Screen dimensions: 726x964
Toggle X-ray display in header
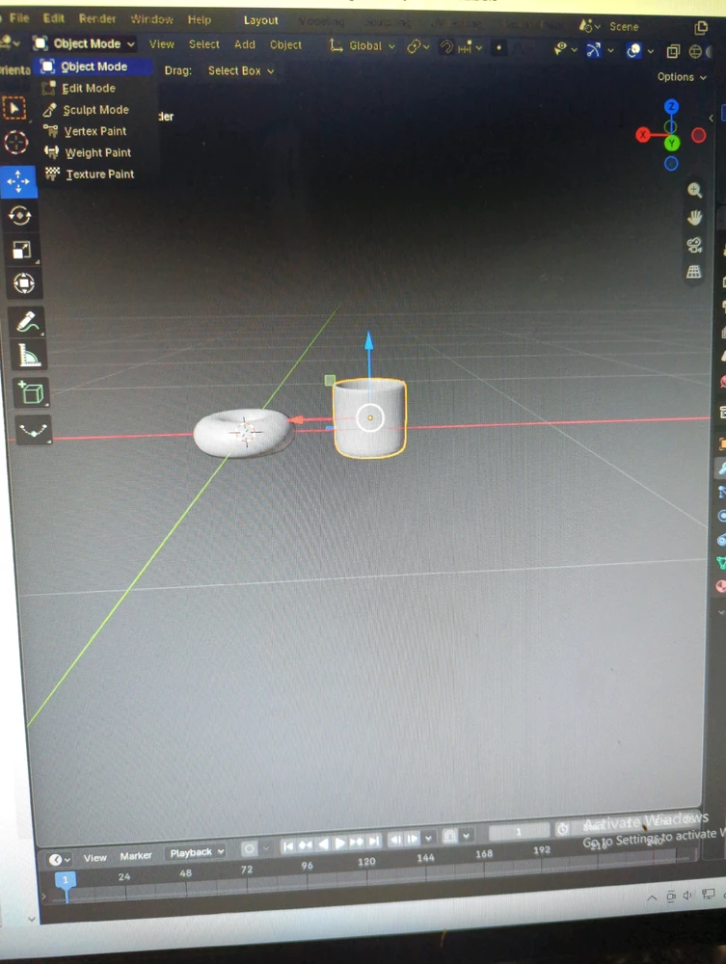(673, 51)
